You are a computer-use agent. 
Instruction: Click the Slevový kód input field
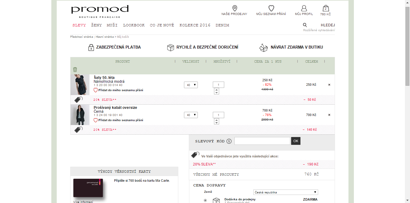click(262, 141)
